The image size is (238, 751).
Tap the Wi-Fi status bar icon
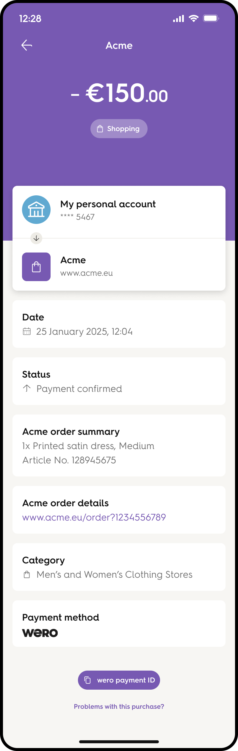click(194, 18)
